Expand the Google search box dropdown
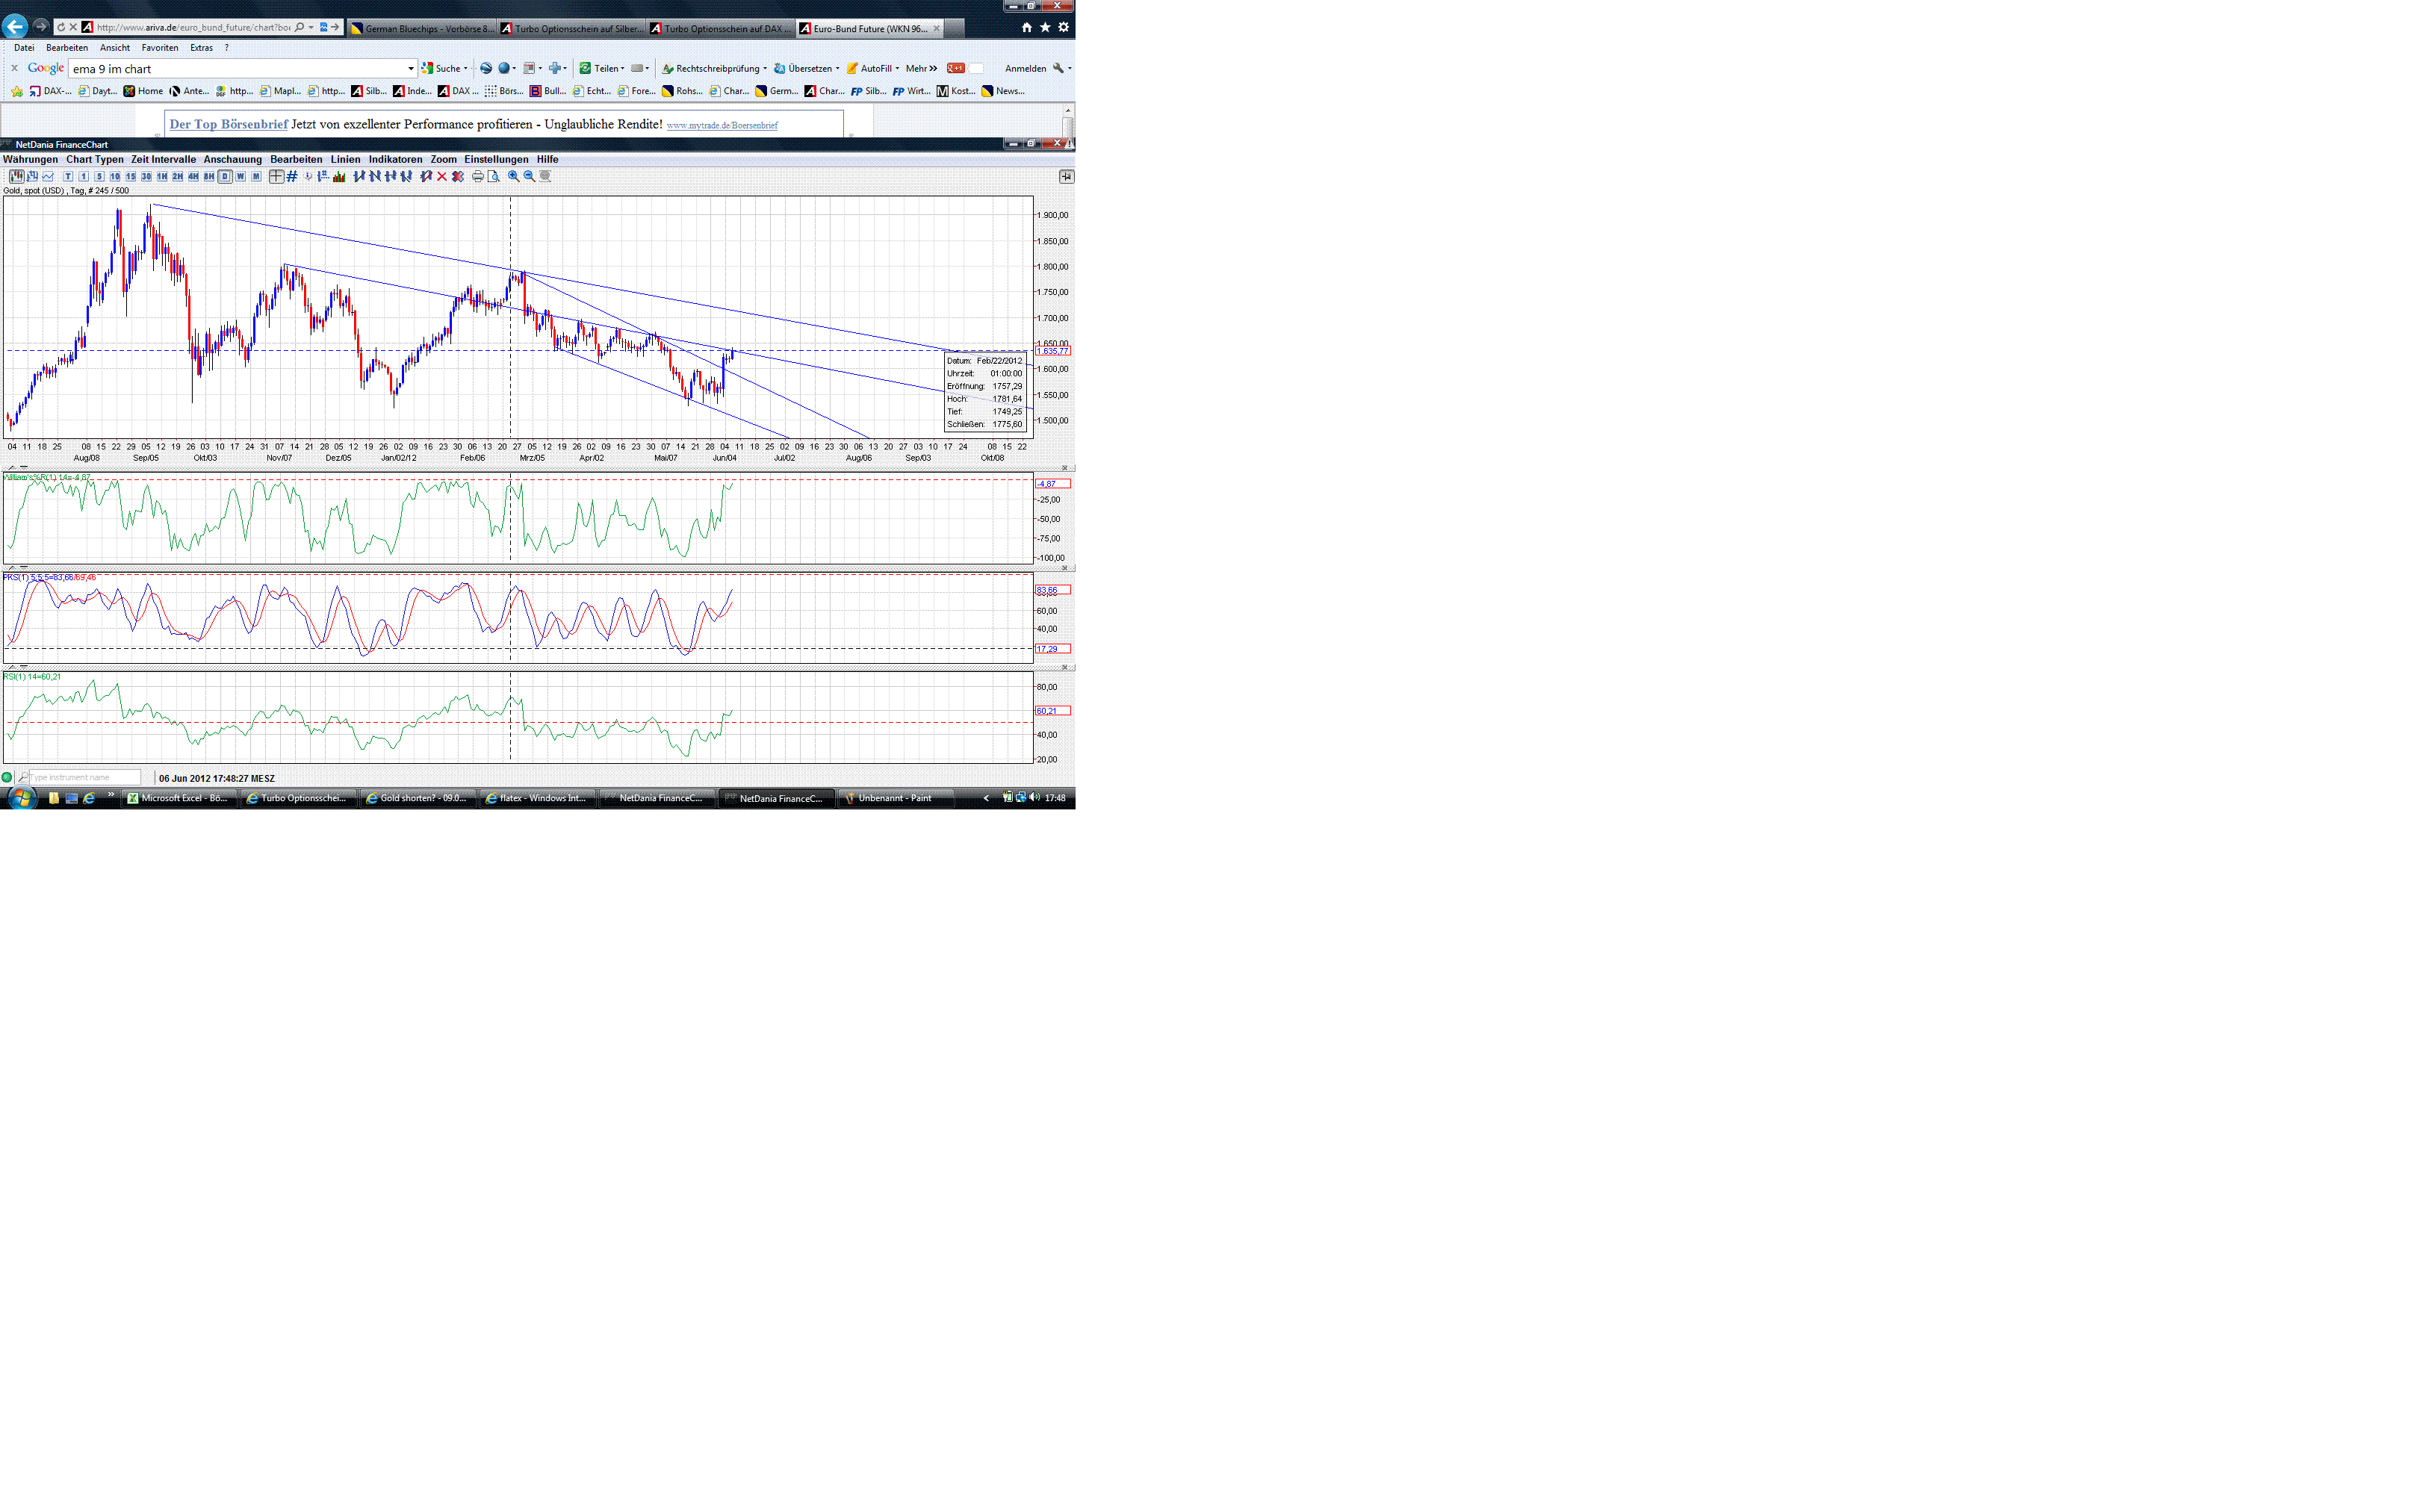The image size is (2420, 1512). [410, 69]
